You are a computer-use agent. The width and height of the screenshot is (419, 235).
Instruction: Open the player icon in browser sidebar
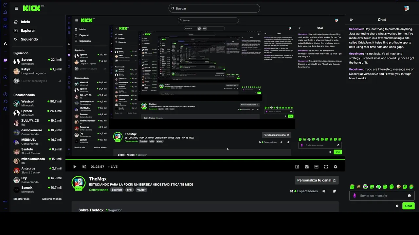pos(5,77)
